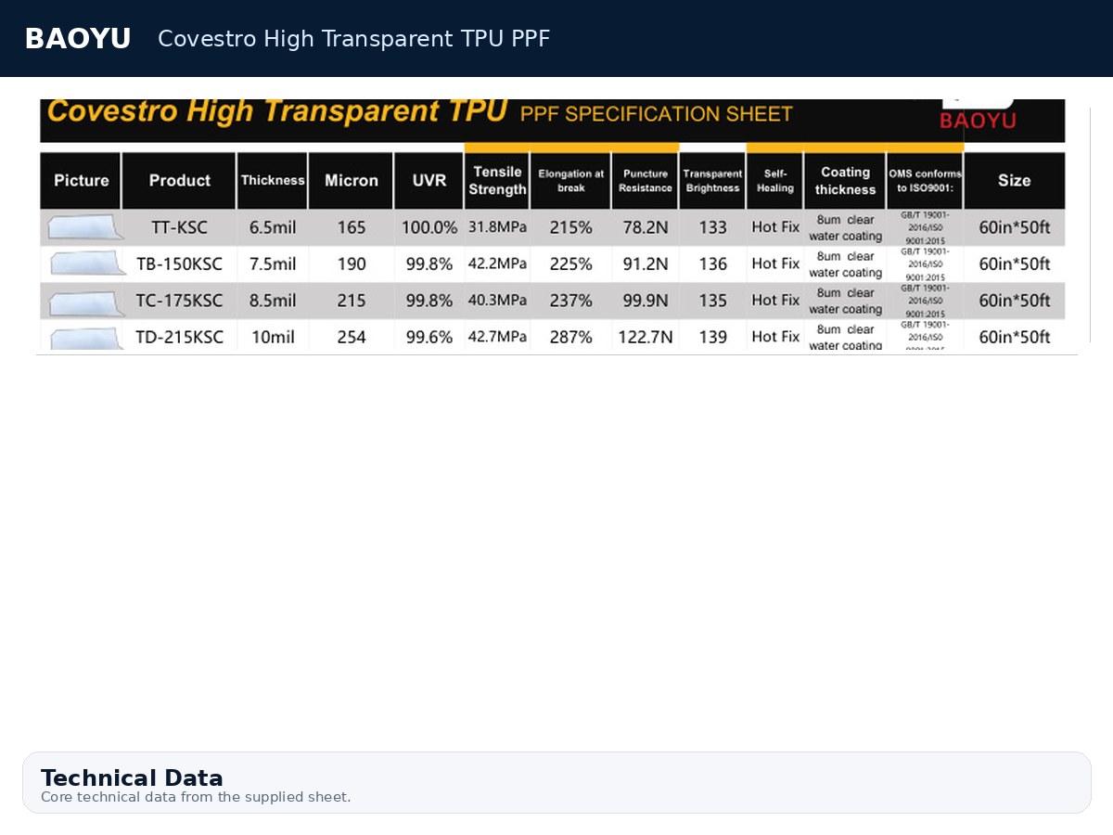This screenshot has height=835, width=1113.
Task: Click the Size column header
Action: pyautogui.click(x=1014, y=180)
